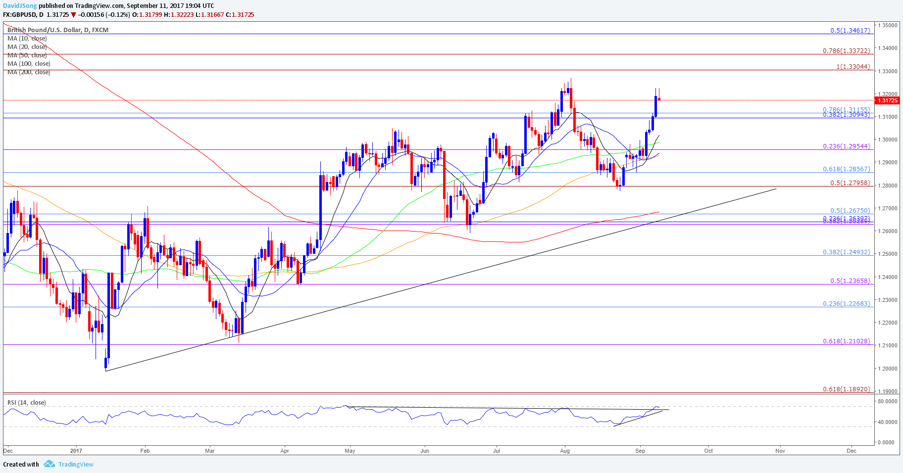Click the 1.33000 price axis label
The image size is (903, 473).
pyautogui.click(x=888, y=71)
